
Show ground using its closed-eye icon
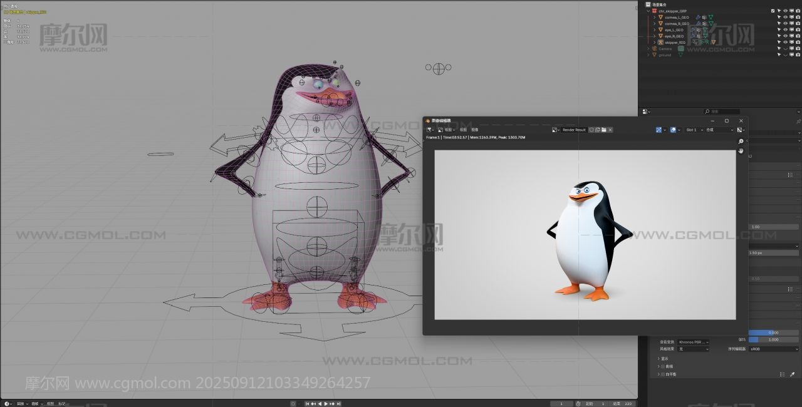click(785, 55)
